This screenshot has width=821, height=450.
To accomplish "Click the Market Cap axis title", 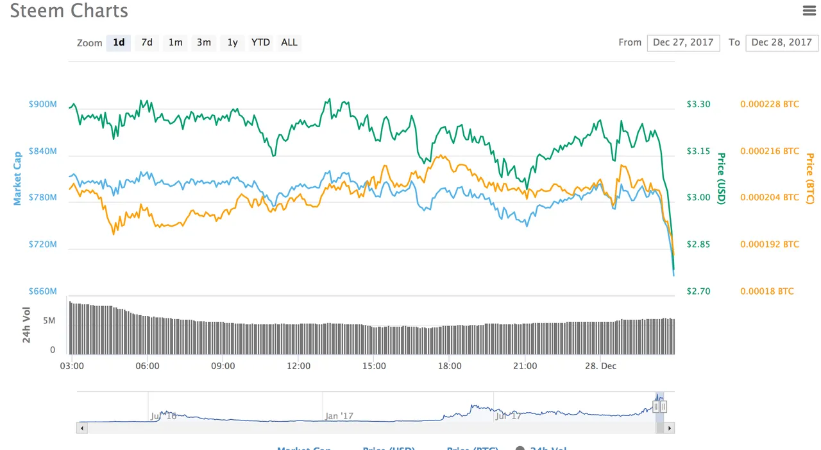I will click(x=17, y=178).
